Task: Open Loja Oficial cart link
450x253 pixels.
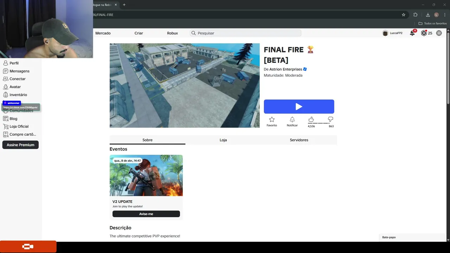Action: tap(15, 126)
